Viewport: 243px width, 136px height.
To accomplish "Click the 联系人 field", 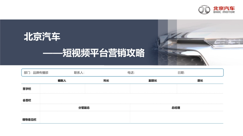I will [79, 73].
